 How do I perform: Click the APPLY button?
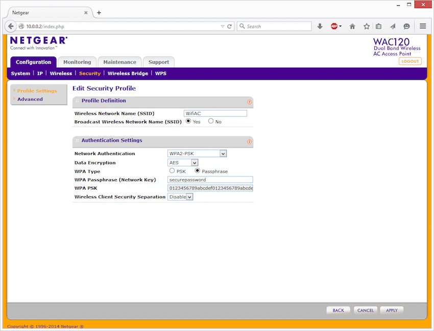click(x=392, y=310)
